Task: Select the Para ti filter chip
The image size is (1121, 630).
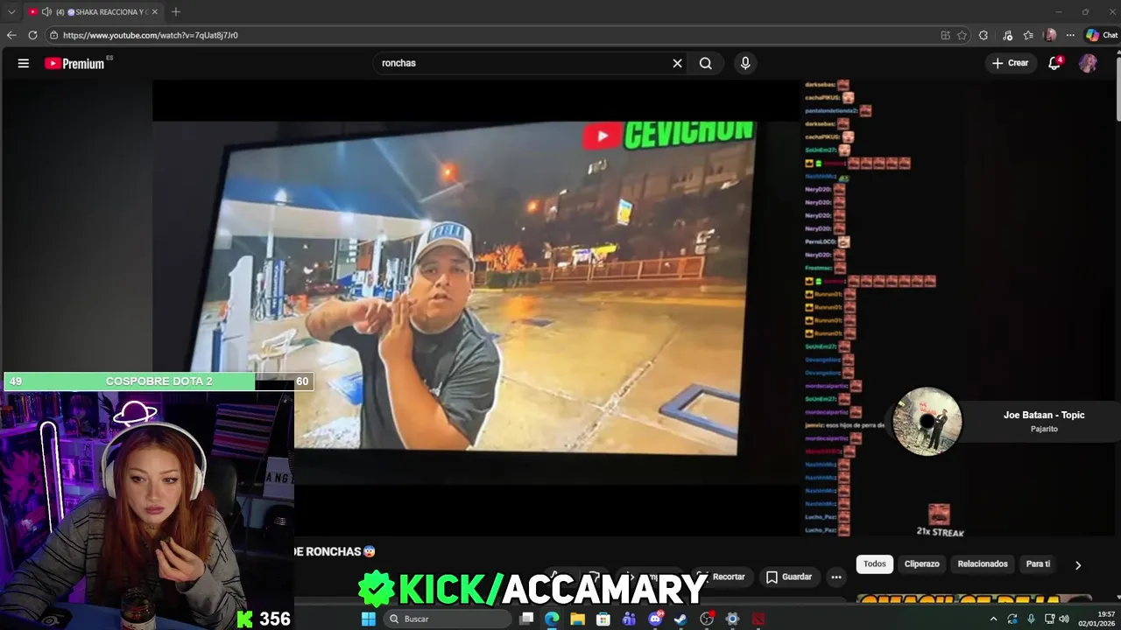Action: (1038, 563)
